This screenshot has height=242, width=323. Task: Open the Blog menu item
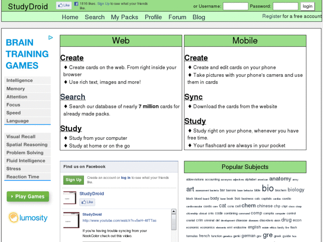click(199, 17)
